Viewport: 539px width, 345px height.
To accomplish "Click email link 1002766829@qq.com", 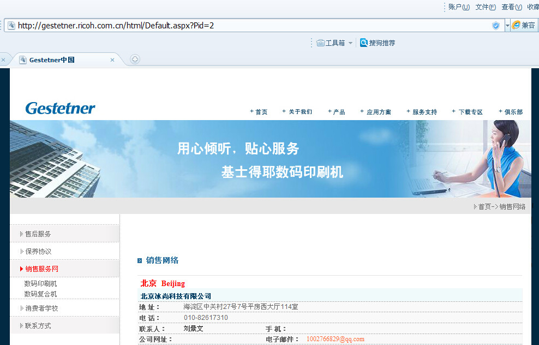I will tap(335, 339).
